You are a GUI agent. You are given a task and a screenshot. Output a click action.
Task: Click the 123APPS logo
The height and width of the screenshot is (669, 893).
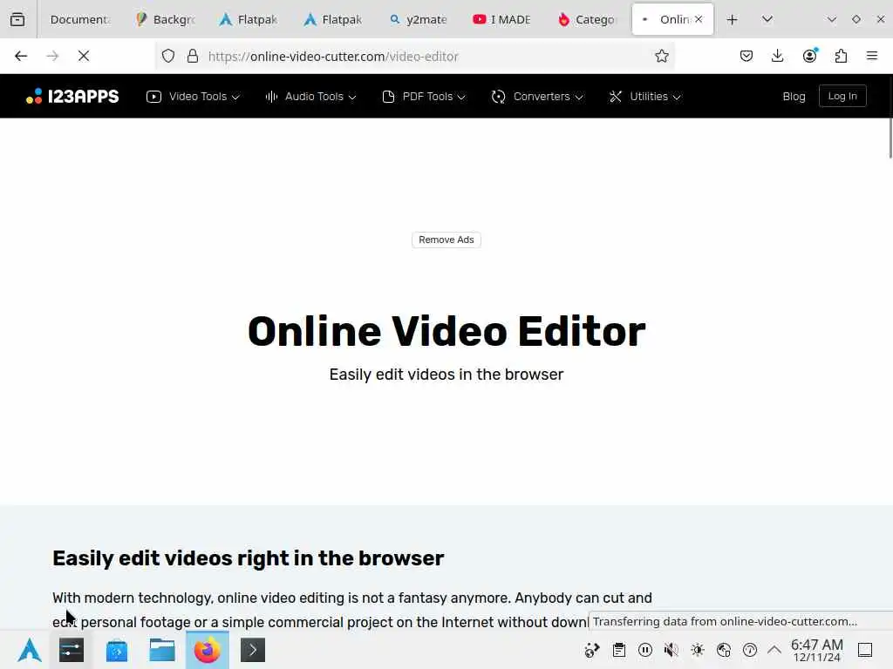coord(72,96)
